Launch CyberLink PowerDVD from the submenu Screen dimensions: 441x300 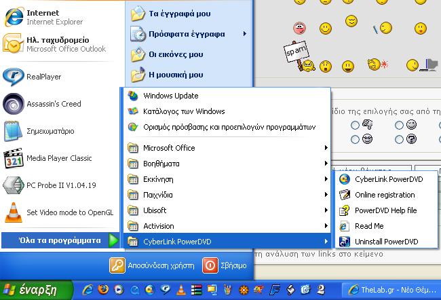[x=387, y=179]
